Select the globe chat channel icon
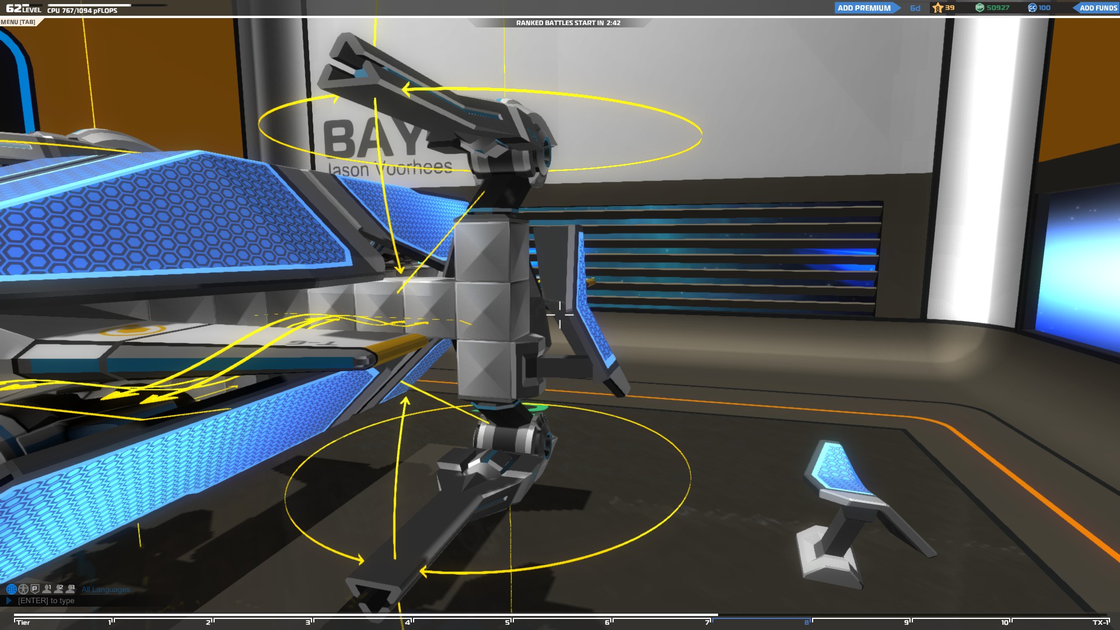Image resolution: width=1120 pixels, height=630 pixels. click(11, 589)
